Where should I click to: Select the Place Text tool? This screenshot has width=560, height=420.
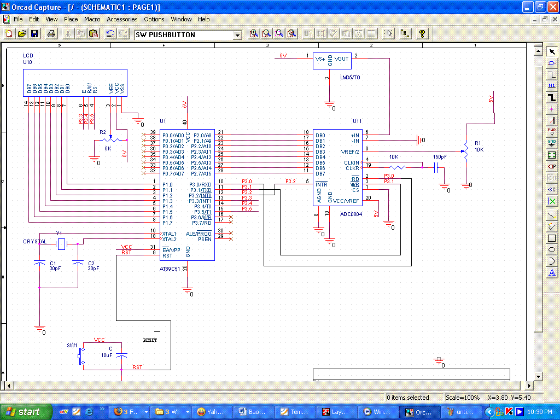(552, 272)
